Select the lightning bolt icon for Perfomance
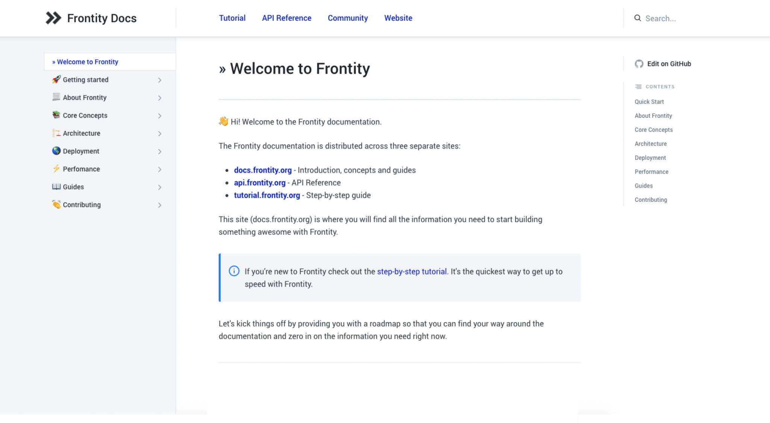The image size is (770, 423). tap(56, 169)
